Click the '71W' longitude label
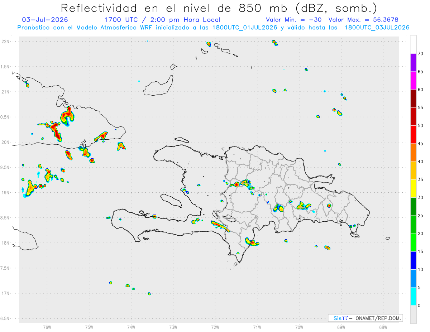Viewport: 430px width, 332px height. tap(257, 327)
